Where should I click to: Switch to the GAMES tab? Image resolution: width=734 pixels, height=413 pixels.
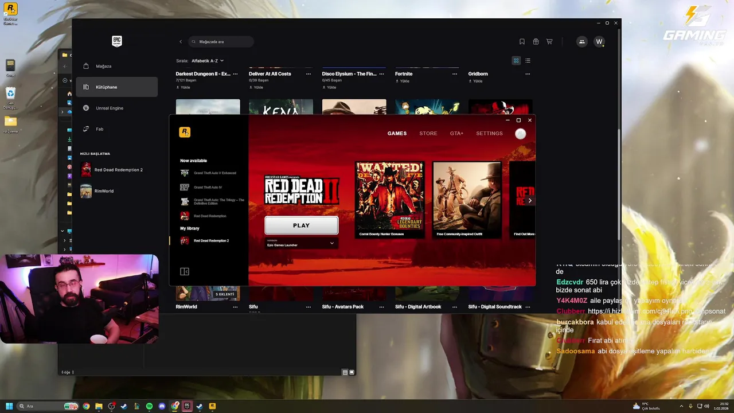(x=397, y=133)
